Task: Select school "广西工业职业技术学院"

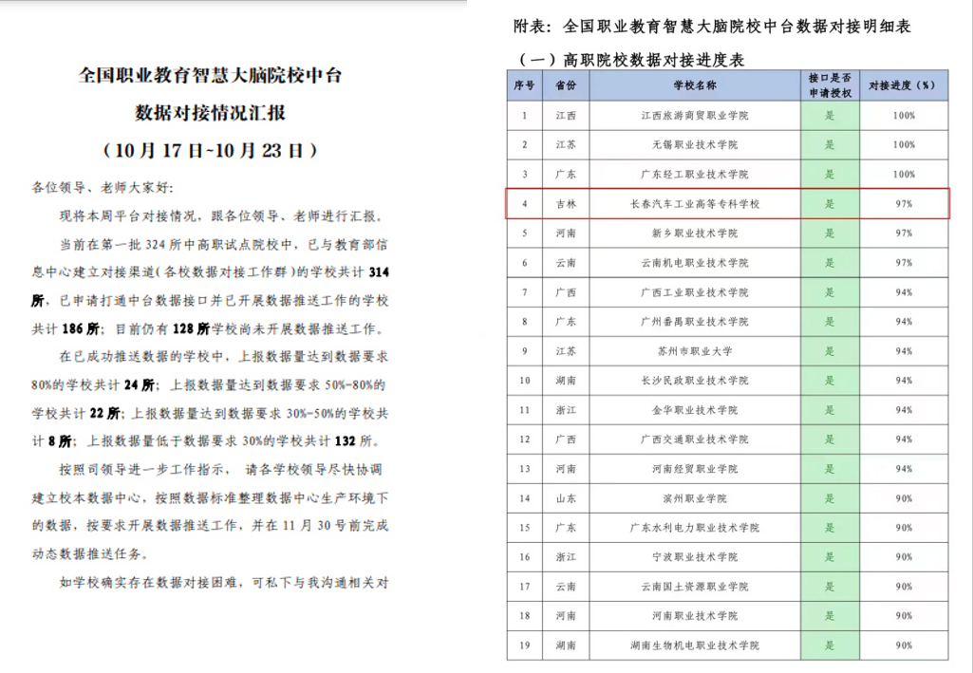Action: [x=695, y=292]
